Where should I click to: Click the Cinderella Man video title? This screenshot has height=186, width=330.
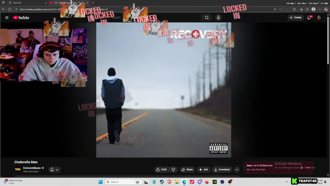click(26, 162)
